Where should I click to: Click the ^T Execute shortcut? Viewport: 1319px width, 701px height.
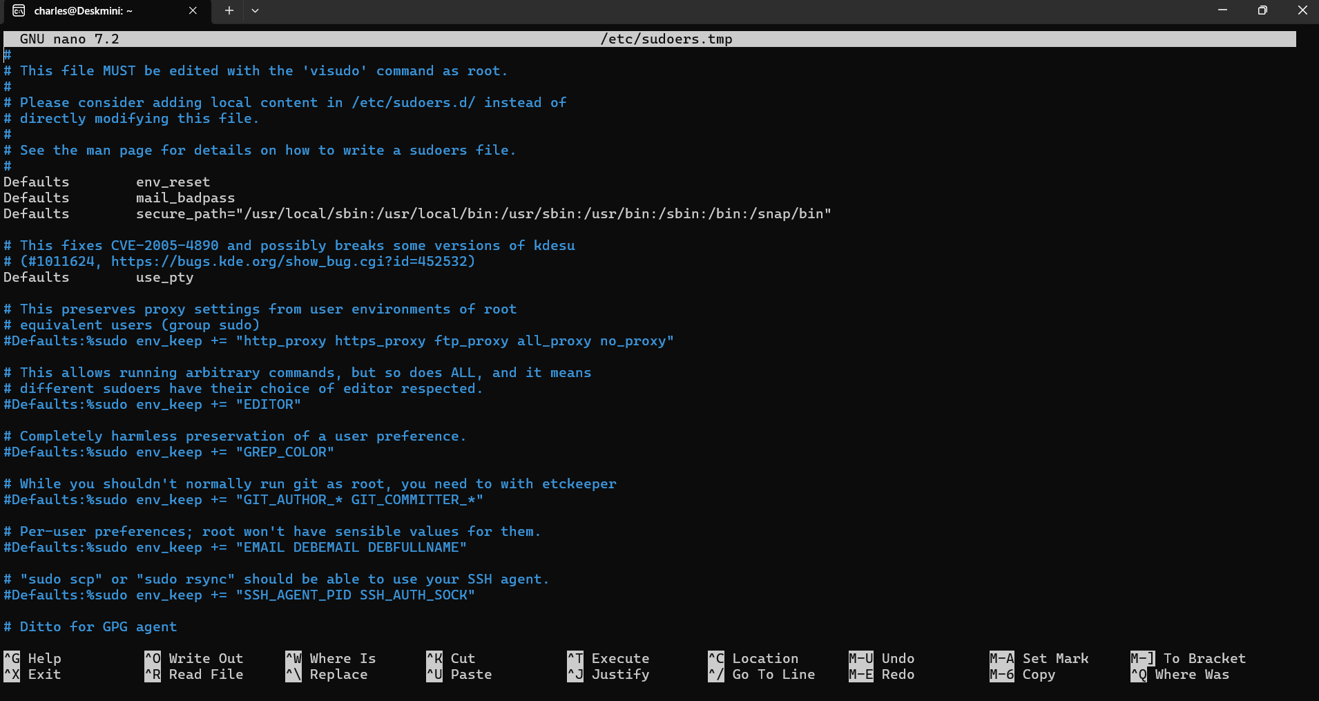click(608, 658)
